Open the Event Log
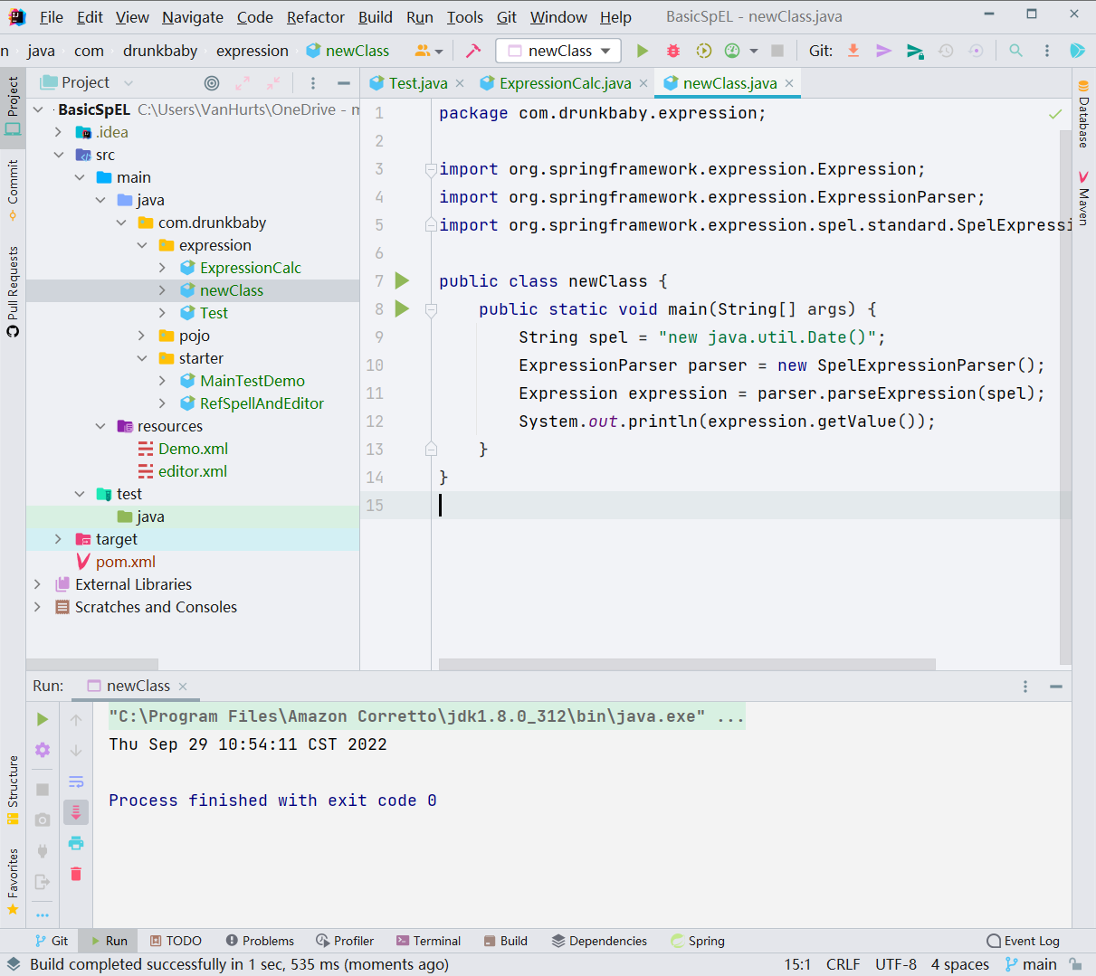The width and height of the screenshot is (1096, 976). tap(1023, 941)
